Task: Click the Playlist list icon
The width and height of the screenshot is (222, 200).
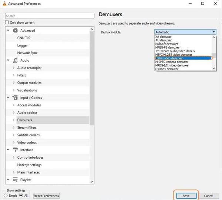Action: [15, 179]
